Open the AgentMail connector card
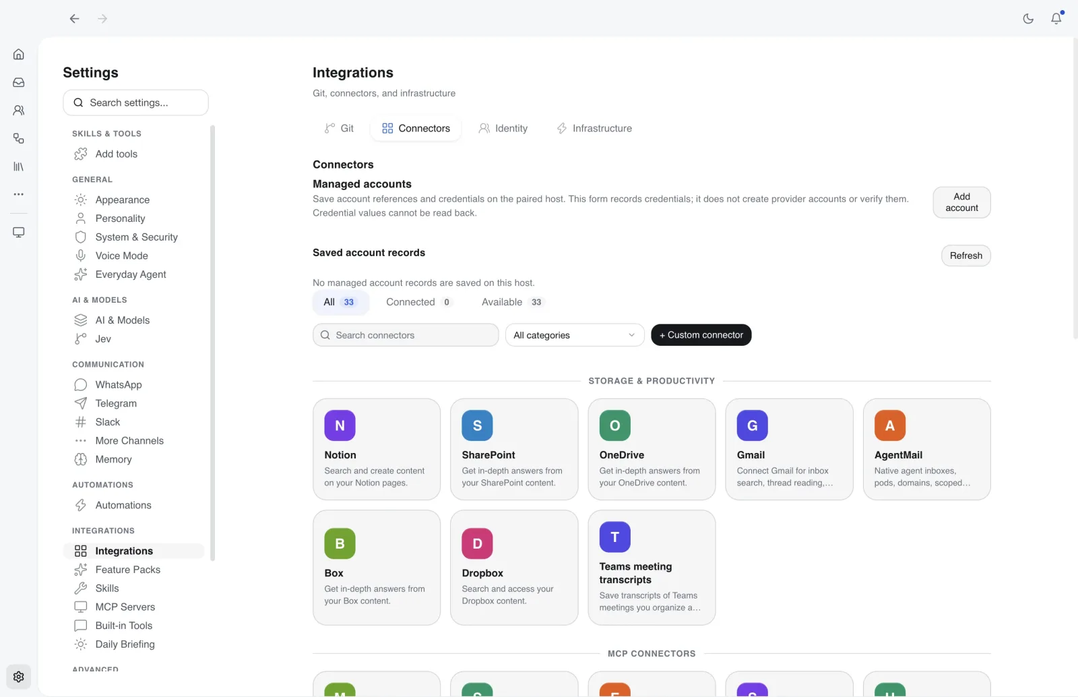Image resolution: width=1078 pixels, height=697 pixels. (926, 449)
